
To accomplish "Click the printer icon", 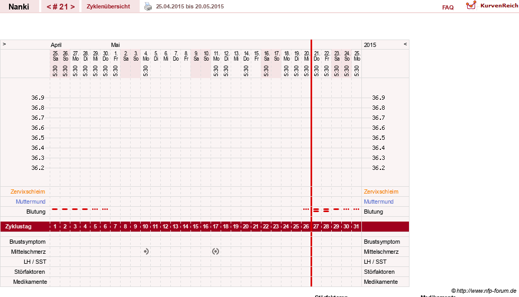I will (148, 6).
